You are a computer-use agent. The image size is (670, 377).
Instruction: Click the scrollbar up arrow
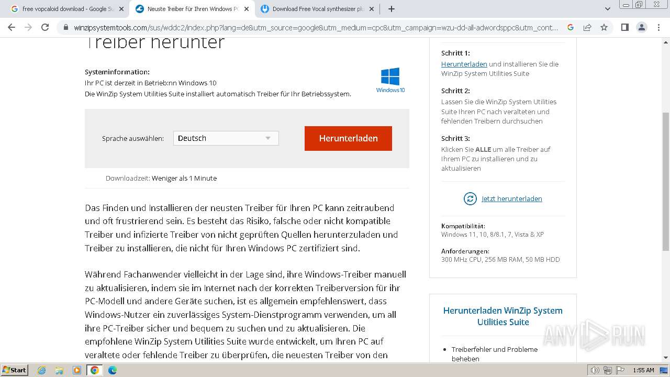coord(665,42)
